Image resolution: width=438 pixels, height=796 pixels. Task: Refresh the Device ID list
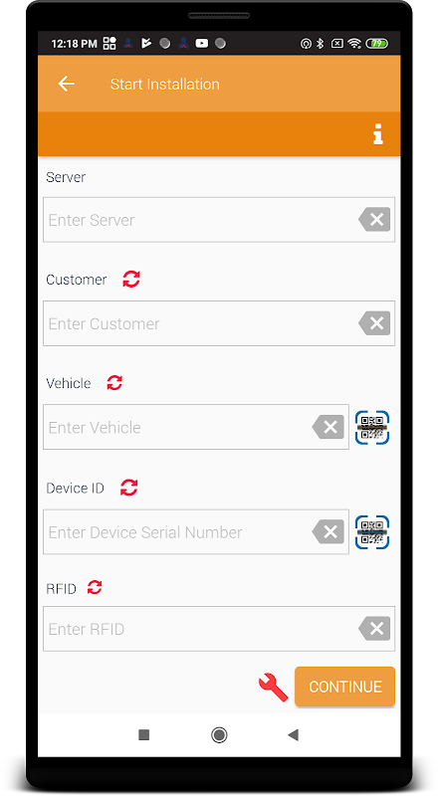pyautogui.click(x=129, y=488)
